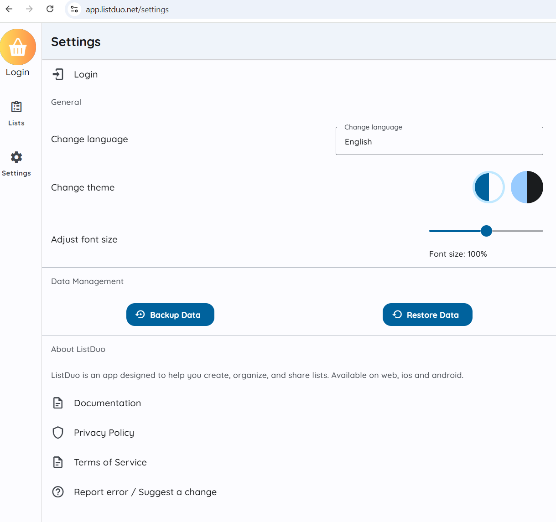Open Documentation via its document icon
This screenshot has width=556, height=522.
[x=58, y=403]
